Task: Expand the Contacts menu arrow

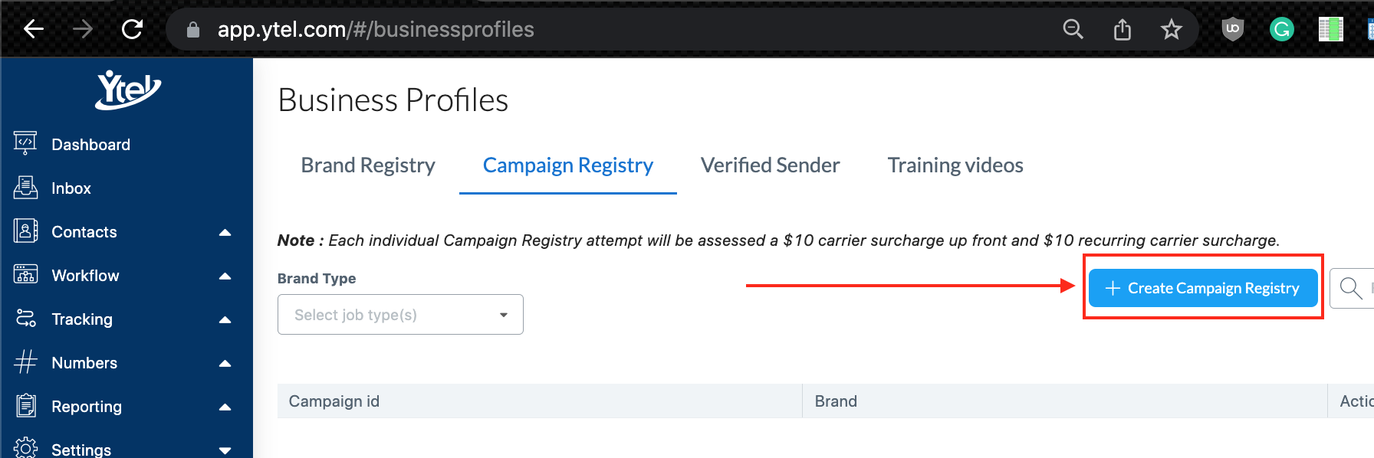Action: [x=225, y=232]
